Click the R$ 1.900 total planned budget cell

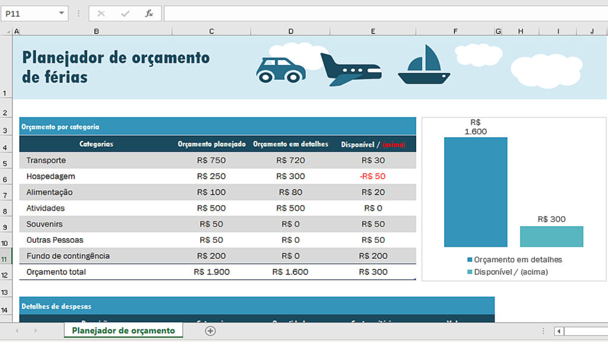pos(211,272)
